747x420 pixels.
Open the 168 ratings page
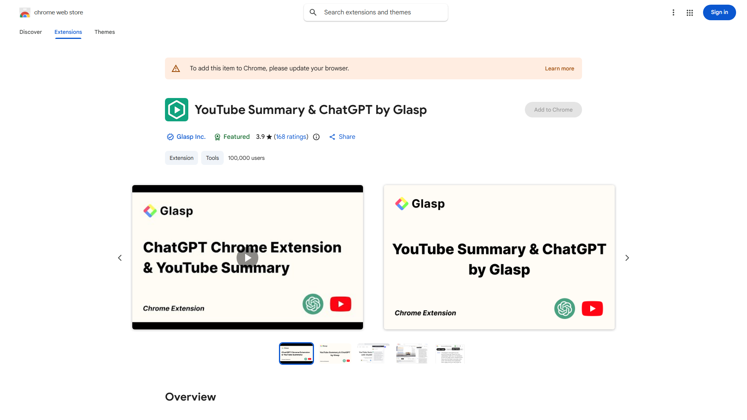[291, 137]
